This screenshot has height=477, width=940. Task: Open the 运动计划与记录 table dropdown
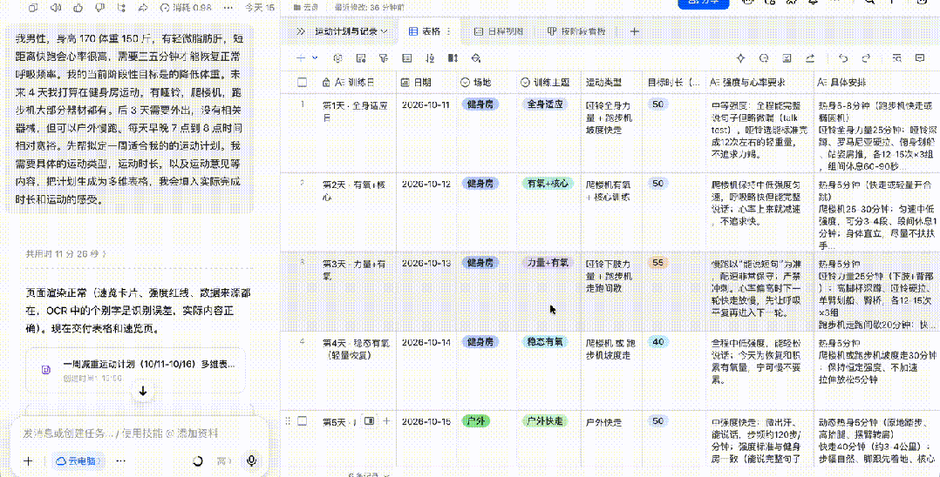pyautogui.click(x=351, y=31)
